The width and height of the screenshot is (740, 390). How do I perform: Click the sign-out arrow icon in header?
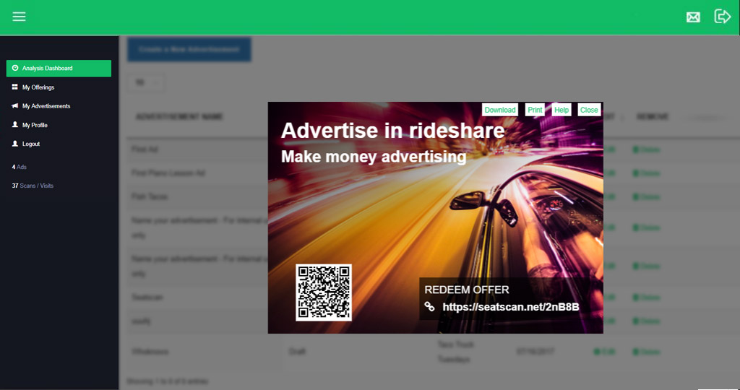point(722,17)
